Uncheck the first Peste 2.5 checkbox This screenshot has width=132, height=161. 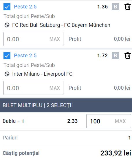pyautogui.click(x=7, y=7)
